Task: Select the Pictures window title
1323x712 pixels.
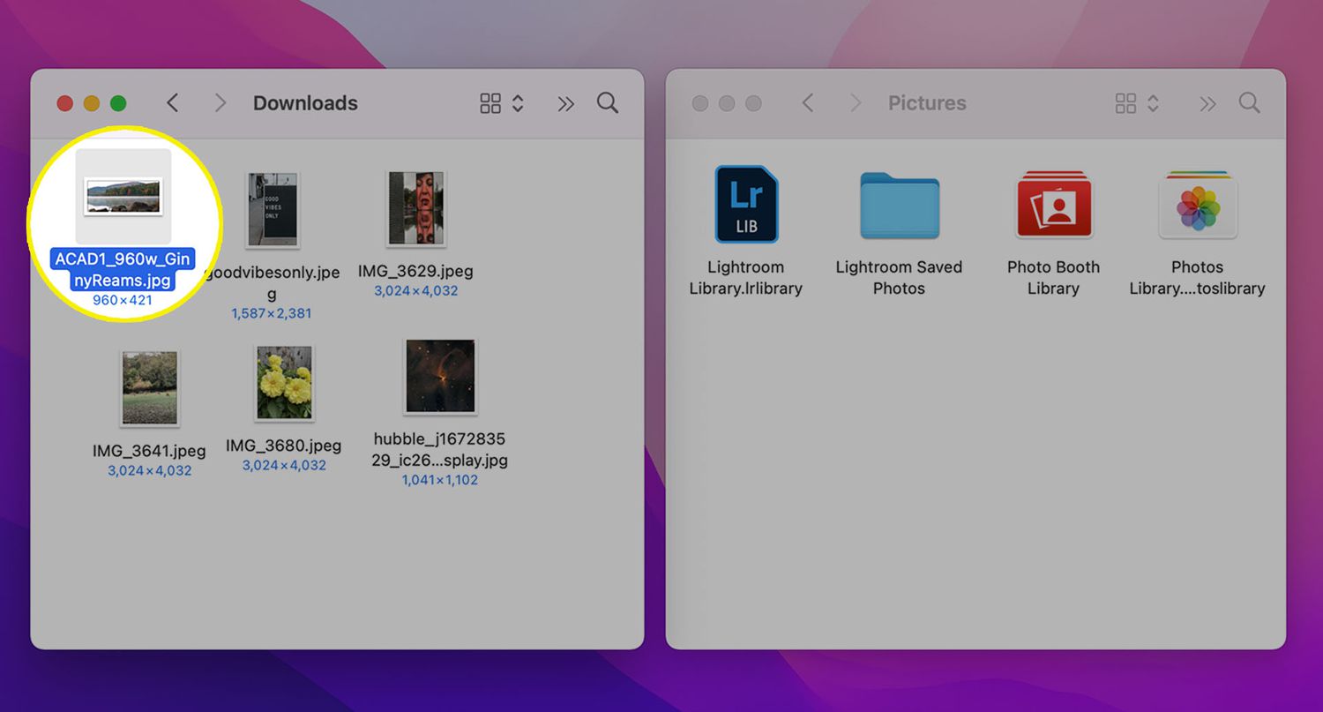Action: point(927,102)
